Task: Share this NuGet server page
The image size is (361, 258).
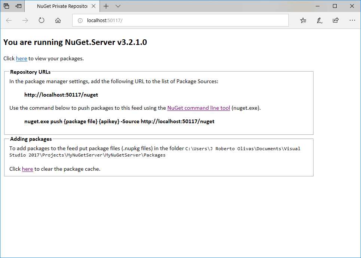Action: click(x=336, y=21)
